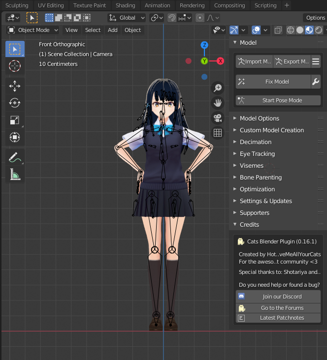Screen dimensions: 327x360
Task: Switch to solid shading
Action: click(x=300, y=30)
